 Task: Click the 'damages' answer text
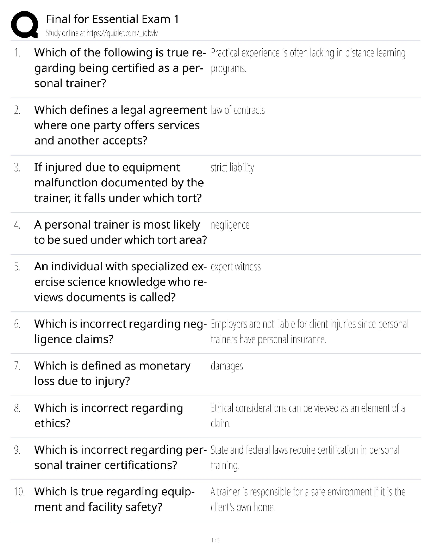tap(227, 366)
